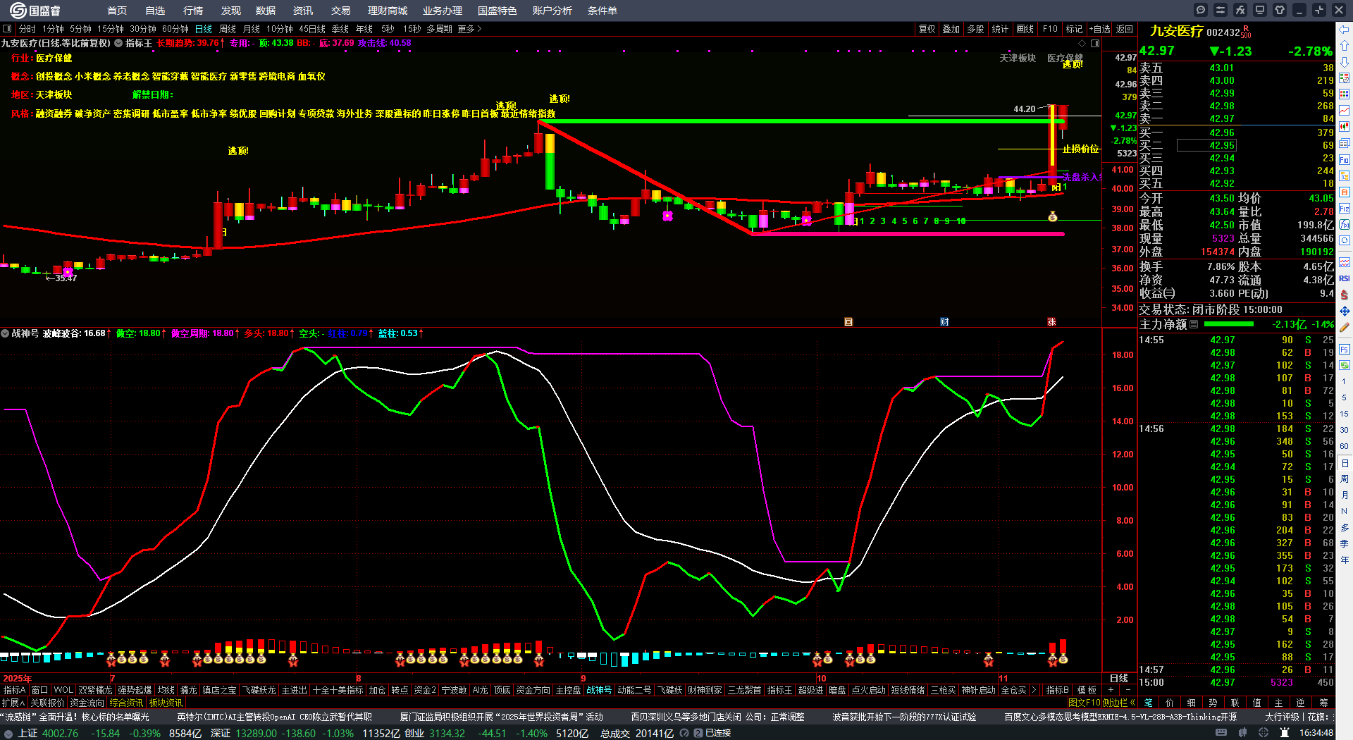Click the chess rook icon in status bar
Screen dimensions: 1353x740
click(x=1285, y=733)
